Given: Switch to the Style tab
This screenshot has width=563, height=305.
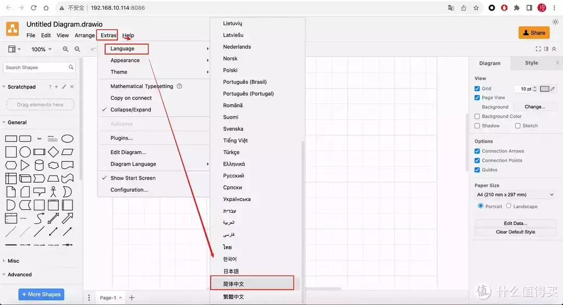Looking at the screenshot, I should 531,63.
